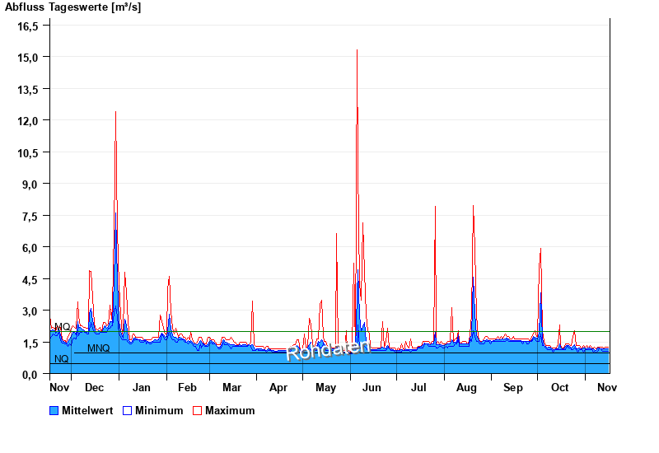
Task: Click the MQ line label
Action: [62, 327]
